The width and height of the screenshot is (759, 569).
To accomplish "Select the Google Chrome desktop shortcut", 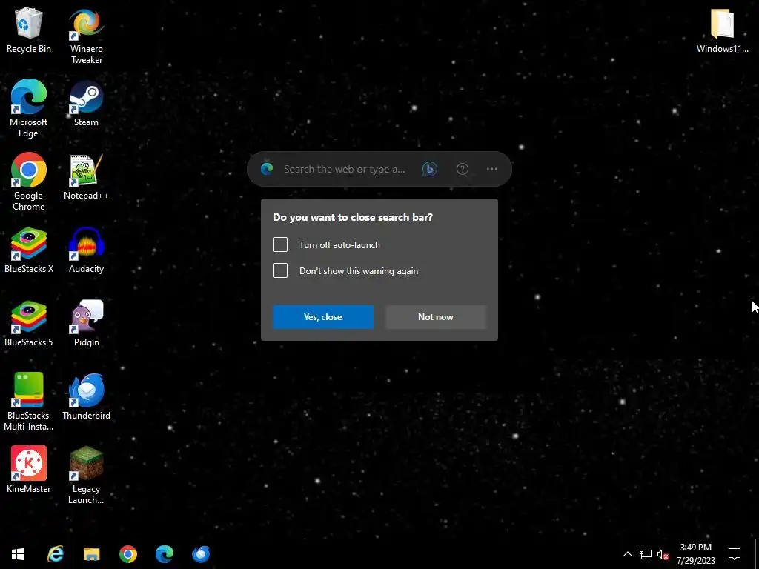I will tap(29, 182).
